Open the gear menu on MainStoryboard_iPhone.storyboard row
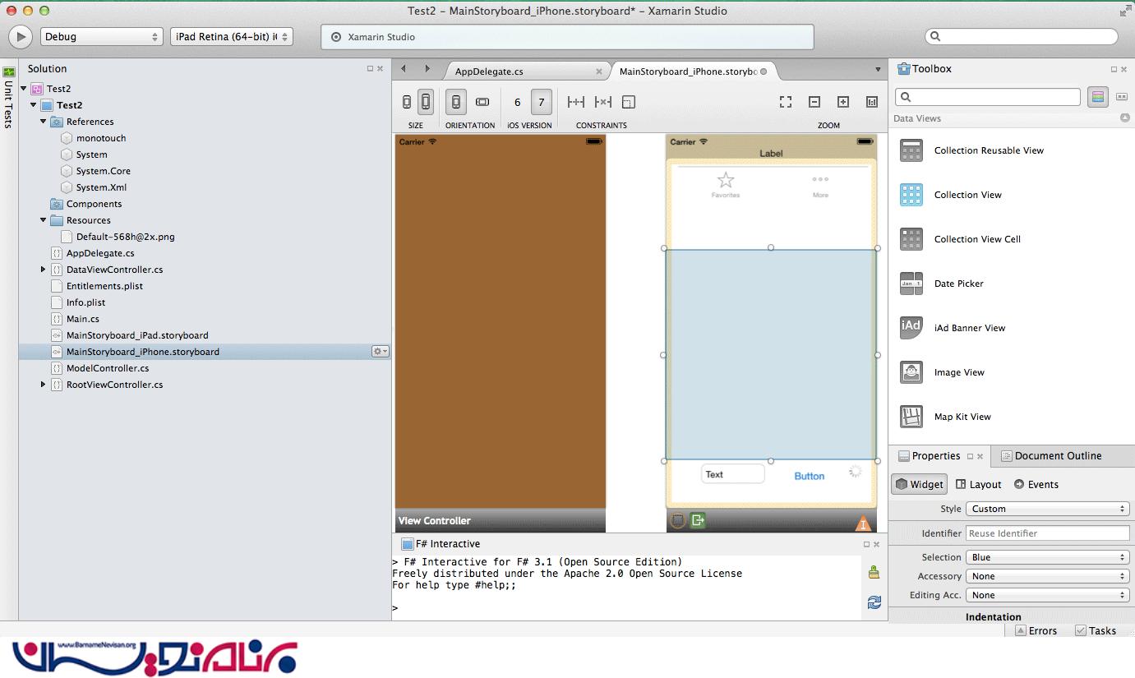 point(380,352)
